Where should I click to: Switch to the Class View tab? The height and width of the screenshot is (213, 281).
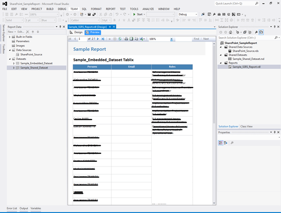pyautogui.click(x=246, y=126)
